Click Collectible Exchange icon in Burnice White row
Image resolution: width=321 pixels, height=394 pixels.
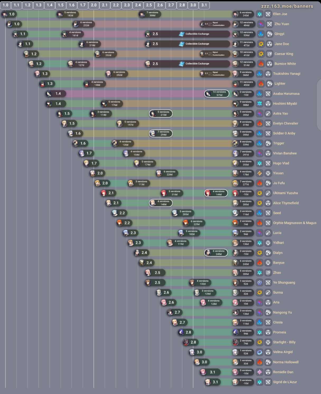pos(181,64)
